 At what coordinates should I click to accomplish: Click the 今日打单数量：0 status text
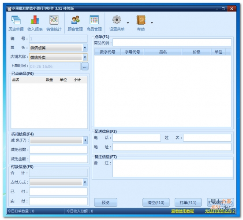point(21,211)
